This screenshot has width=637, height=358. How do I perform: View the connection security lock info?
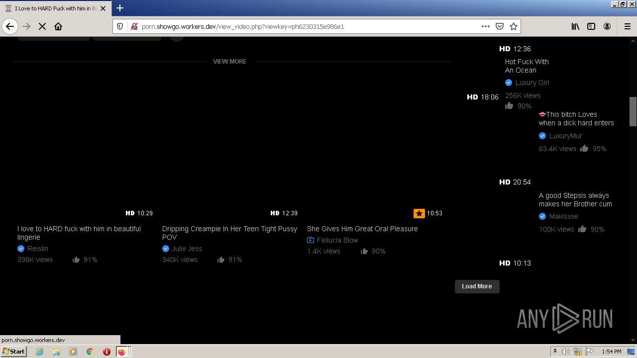pos(134,26)
